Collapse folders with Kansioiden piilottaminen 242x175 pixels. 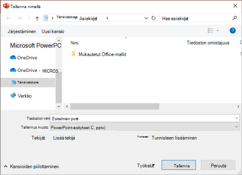pyautogui.click(x=31, y=167)
